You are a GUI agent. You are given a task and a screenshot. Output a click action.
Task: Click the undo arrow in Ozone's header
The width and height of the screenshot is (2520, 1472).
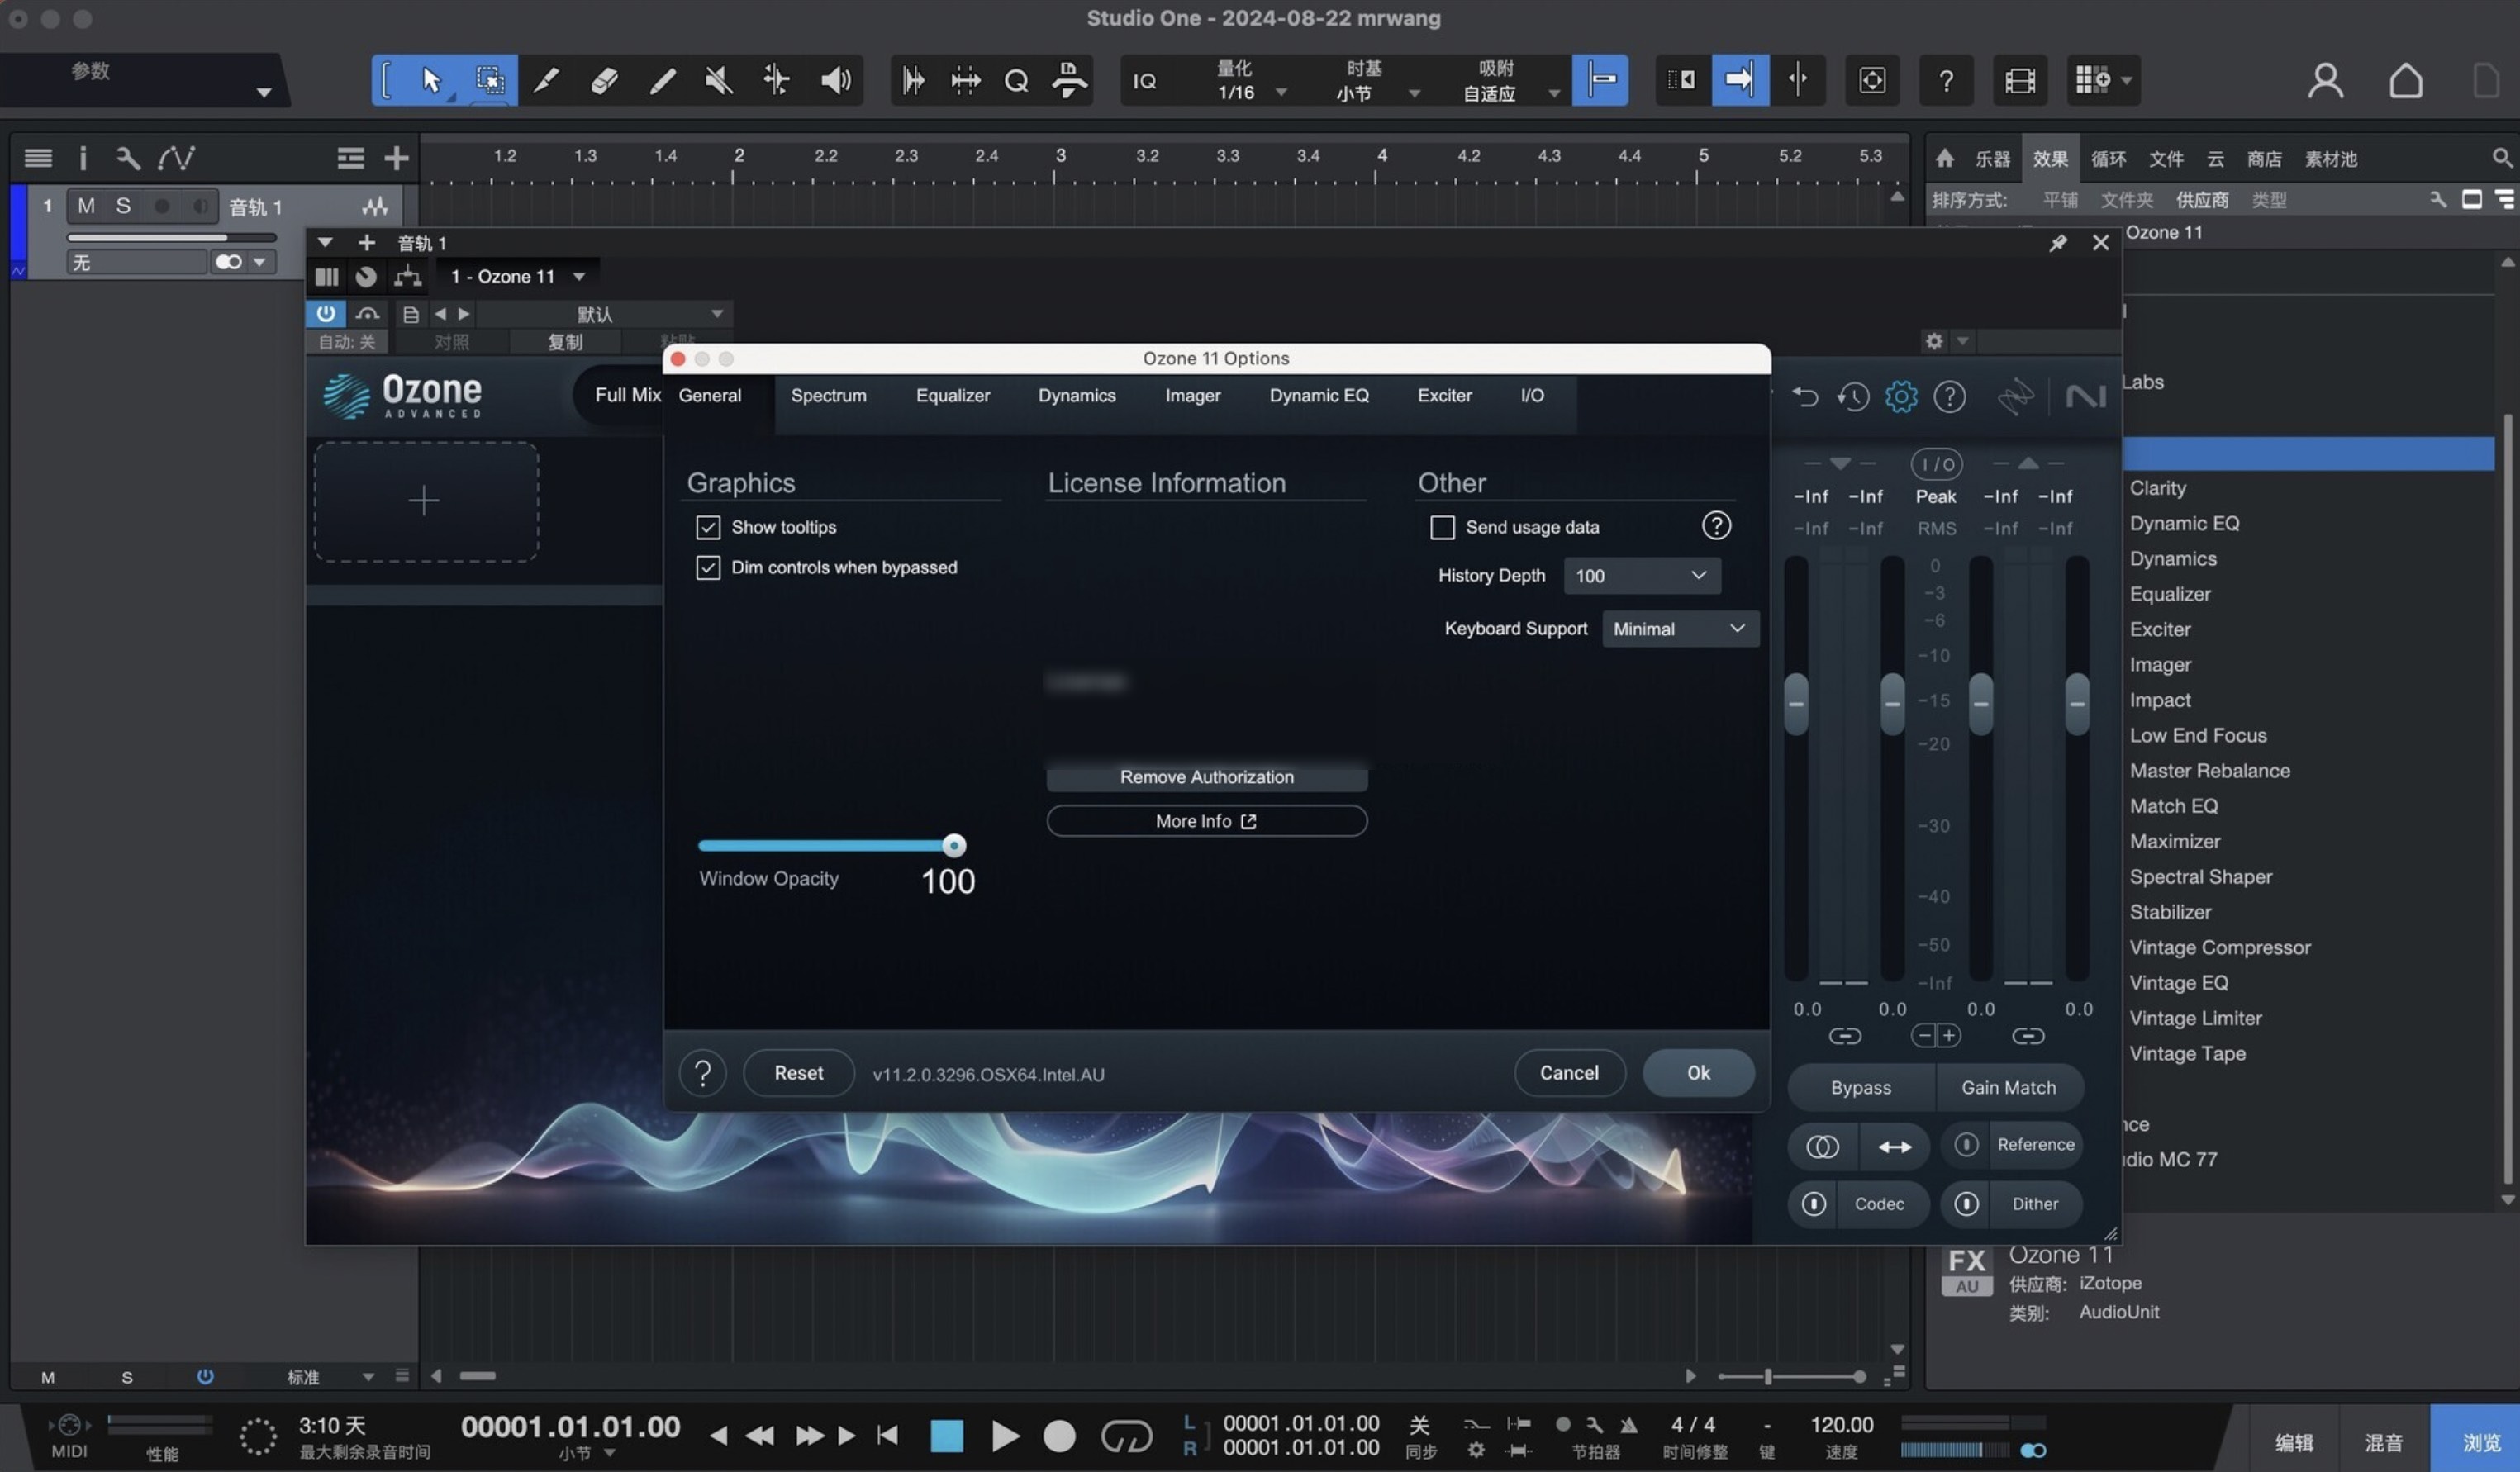click(x=1806, y=396)
